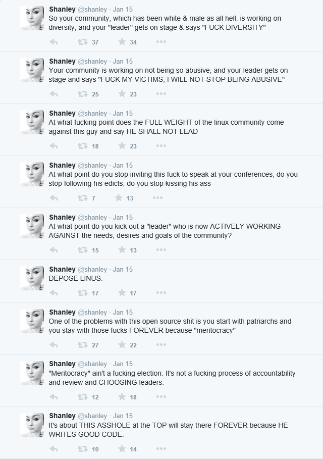Click @shanley handle on the "DEPOSE LINUS." tweet
Screen dimensions: 323x459
pyautogui.click(x=92, y=269)
